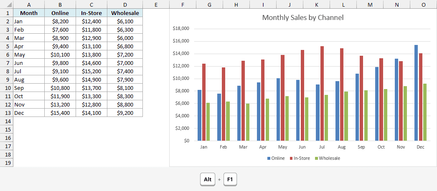Screen dimensions: 437x191
Task: Select row 19 header
Action: (7, 163)
